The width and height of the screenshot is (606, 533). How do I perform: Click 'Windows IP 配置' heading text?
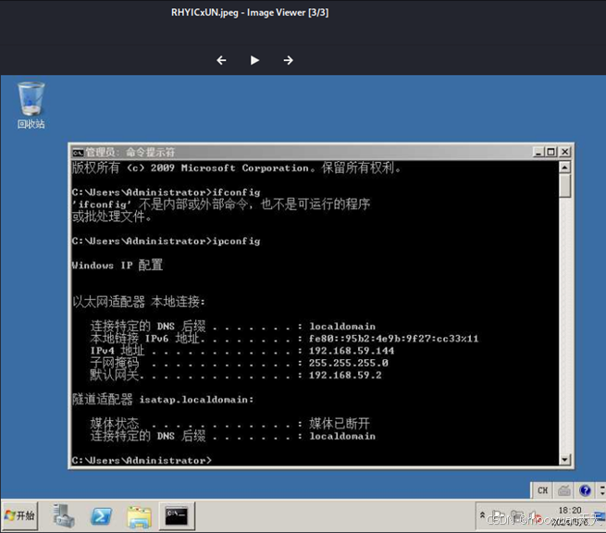(x=117, y=266)
